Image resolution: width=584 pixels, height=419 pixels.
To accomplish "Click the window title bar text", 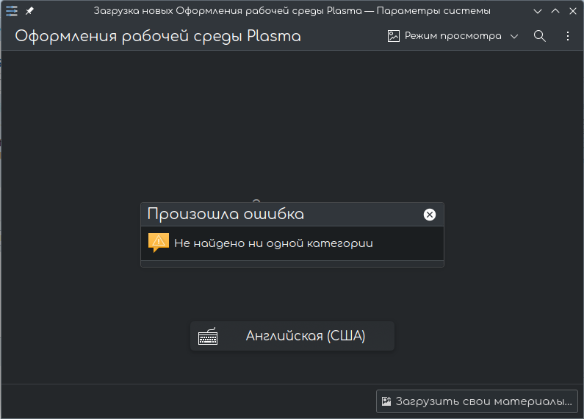I will [x=292, y=11].
